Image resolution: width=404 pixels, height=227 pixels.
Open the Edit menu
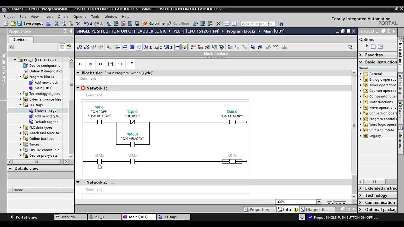23,17
